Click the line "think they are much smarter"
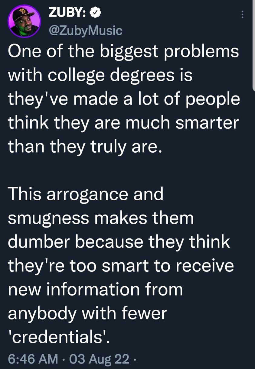This screenshot has height=369, width=255. (123, 122)
